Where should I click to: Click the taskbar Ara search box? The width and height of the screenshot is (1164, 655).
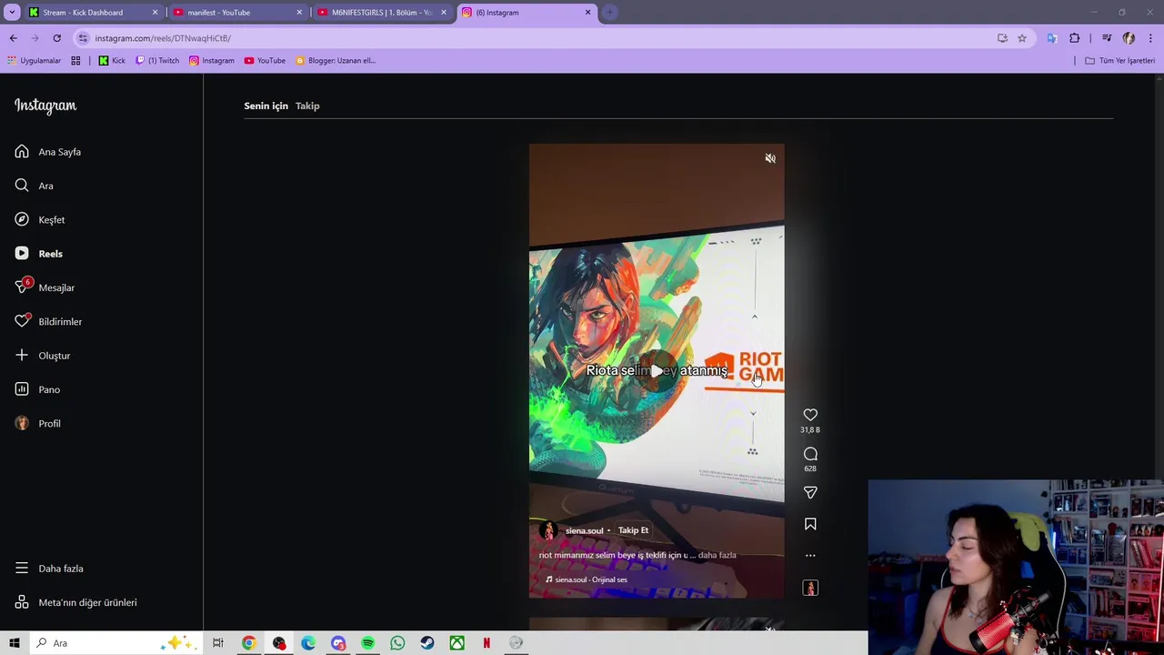(115, 643)
